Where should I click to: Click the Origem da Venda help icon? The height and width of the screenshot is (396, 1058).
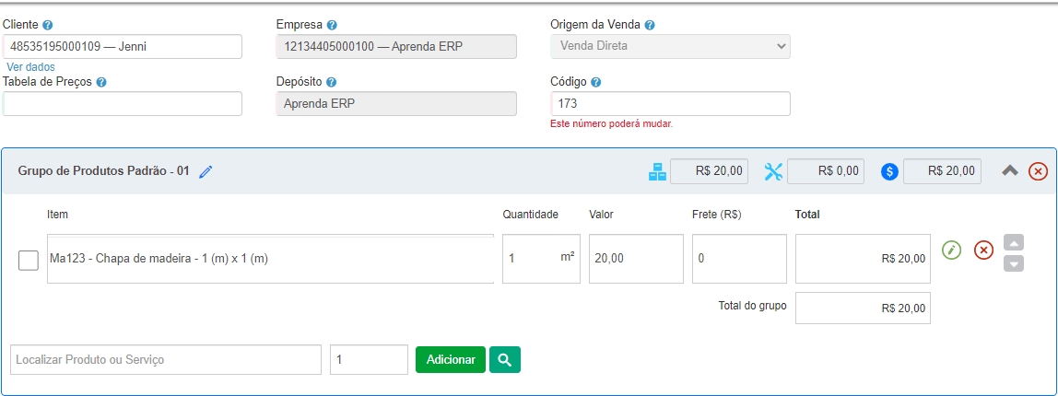(650, 25)
